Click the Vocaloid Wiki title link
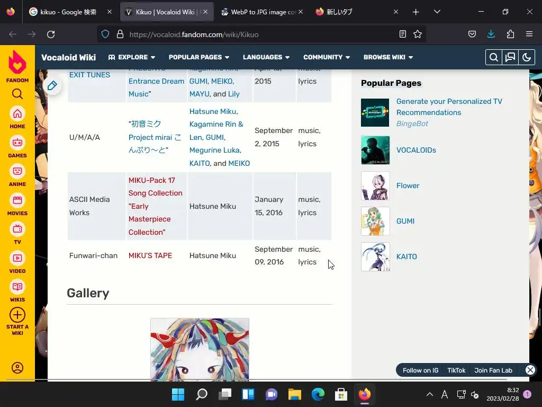Image resolution: width=542 pixels, height=407 pixels. (x=68, y=57)
